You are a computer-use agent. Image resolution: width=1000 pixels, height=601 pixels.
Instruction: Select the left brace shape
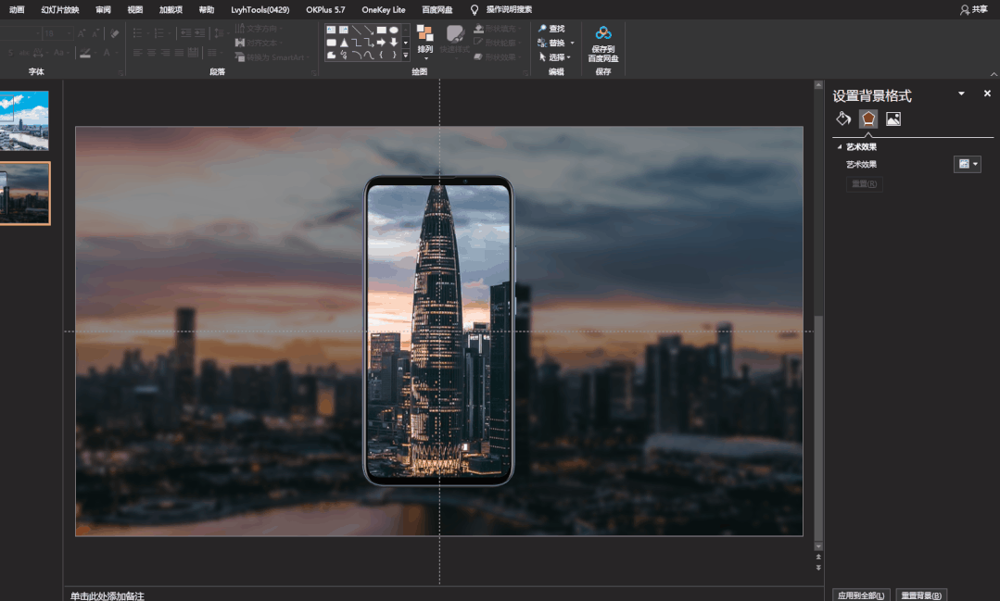(382, 56)
